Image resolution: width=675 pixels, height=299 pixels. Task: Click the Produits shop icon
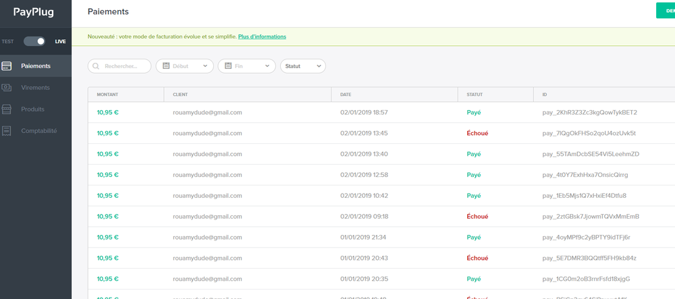[7, 109]
